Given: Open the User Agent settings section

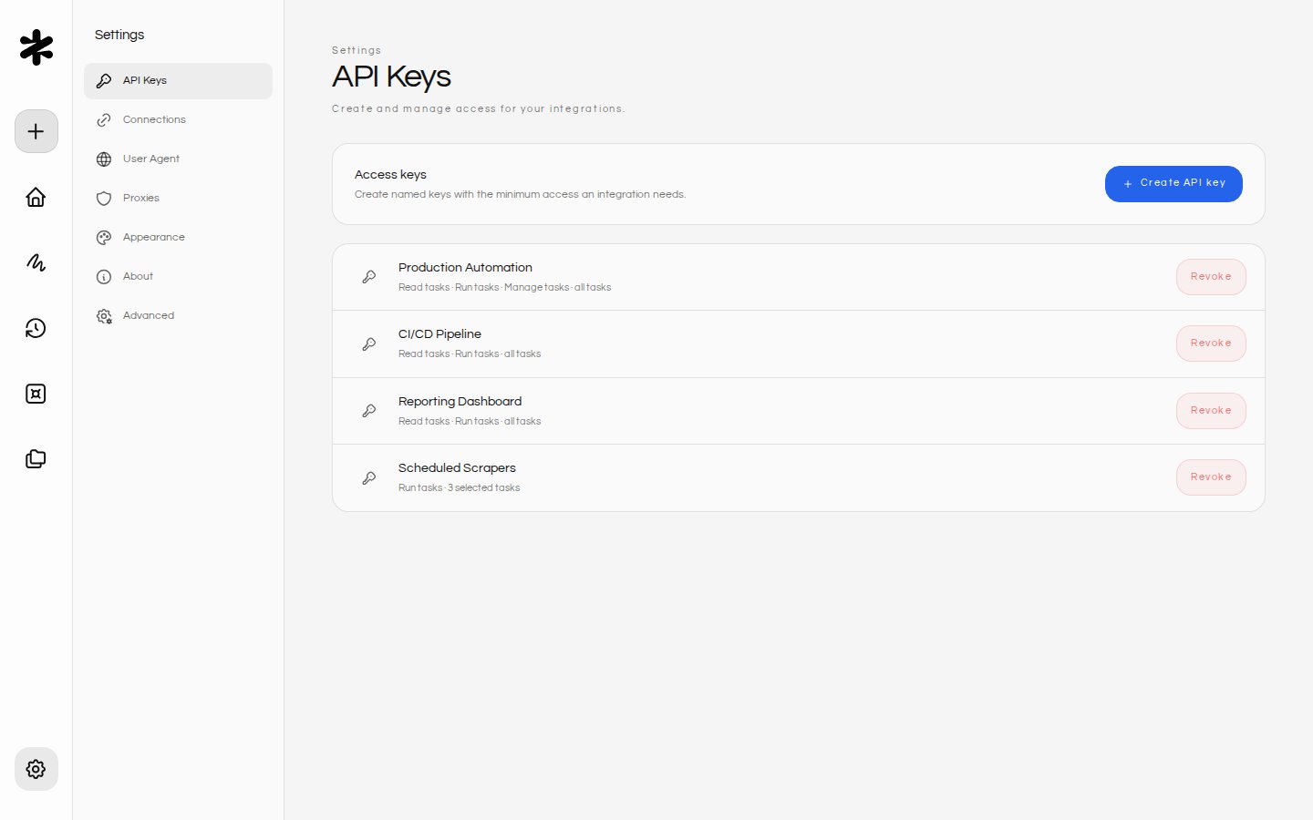Looking at the screenshot, I should (x=178, y=159).
